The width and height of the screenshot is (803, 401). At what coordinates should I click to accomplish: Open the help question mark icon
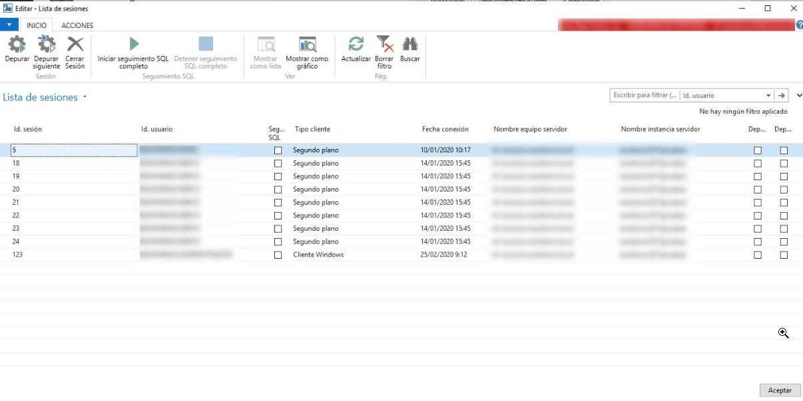click(x=799, y=25)
